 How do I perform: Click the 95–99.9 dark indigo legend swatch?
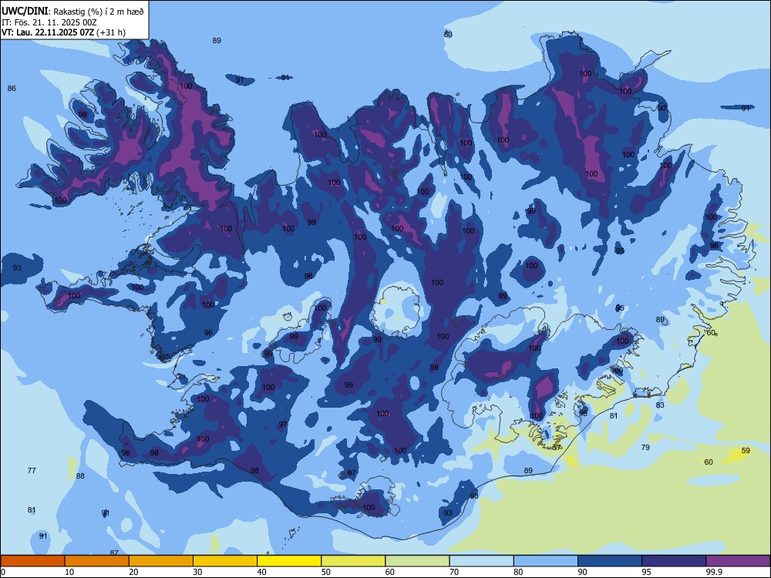coord(674,561)
